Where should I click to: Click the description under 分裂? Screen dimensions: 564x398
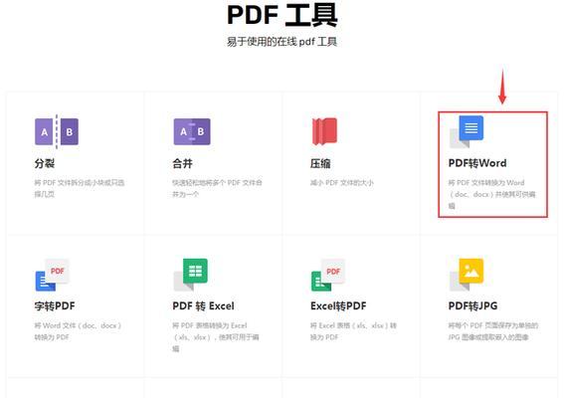[80, 188]
